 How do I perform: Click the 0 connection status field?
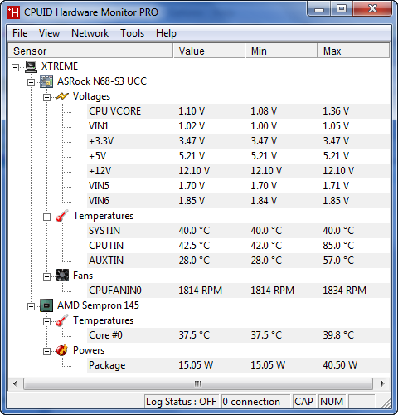[x=255, y=402]
